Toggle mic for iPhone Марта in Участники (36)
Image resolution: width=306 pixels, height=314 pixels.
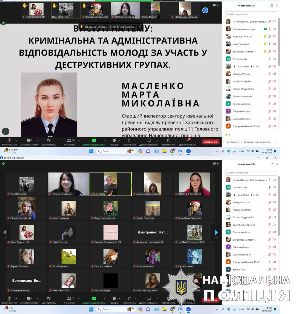(270, 59)
